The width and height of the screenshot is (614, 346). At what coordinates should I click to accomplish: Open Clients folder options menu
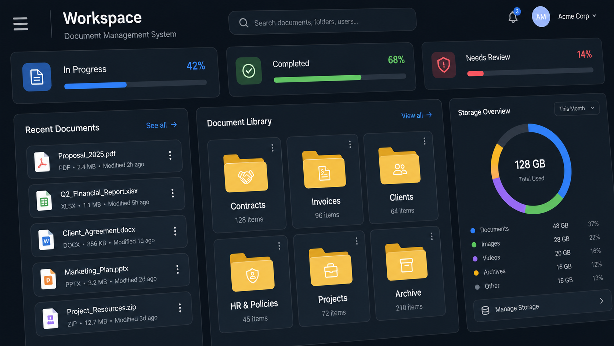425,141
